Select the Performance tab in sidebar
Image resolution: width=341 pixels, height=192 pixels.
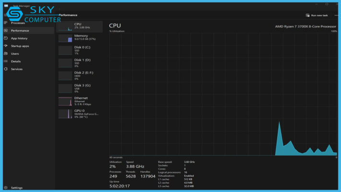(20, 30)
